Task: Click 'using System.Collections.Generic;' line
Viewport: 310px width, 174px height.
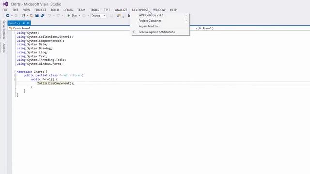Action: click(x=45, y=37)
